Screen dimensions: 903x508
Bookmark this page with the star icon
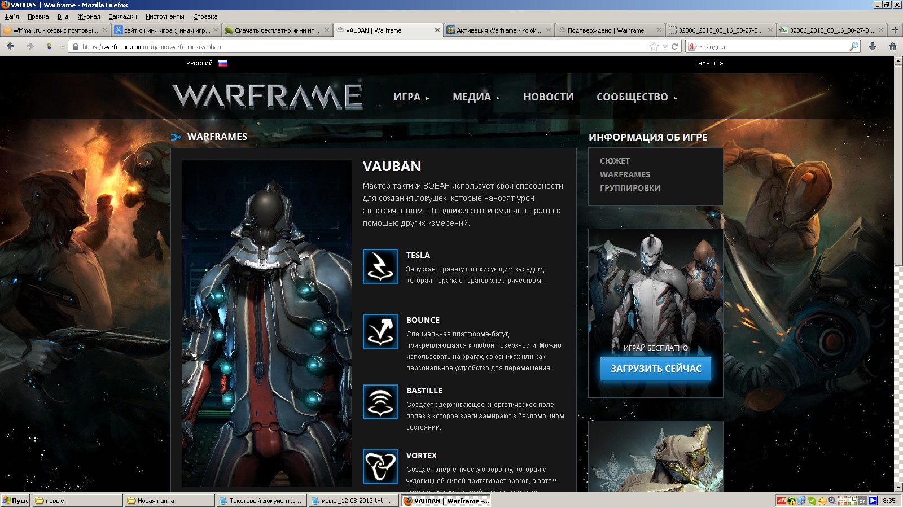(654, 46)
